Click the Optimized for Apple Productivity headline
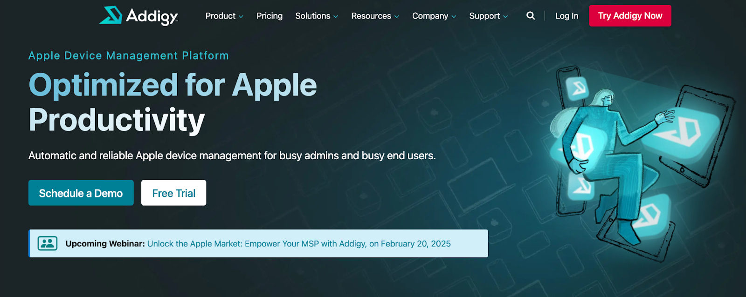Image resolution: width=746 pixels, height=297 pixels. [x=173, y=102]
